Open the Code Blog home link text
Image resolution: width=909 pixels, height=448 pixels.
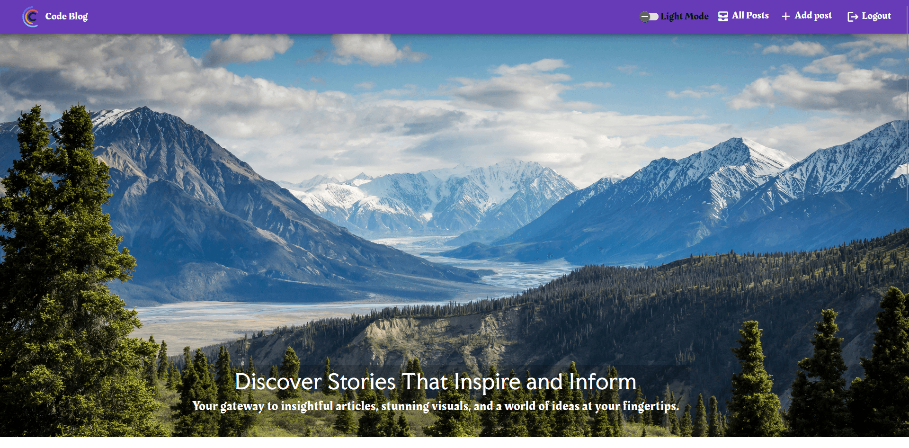click(x=66, y=16)
